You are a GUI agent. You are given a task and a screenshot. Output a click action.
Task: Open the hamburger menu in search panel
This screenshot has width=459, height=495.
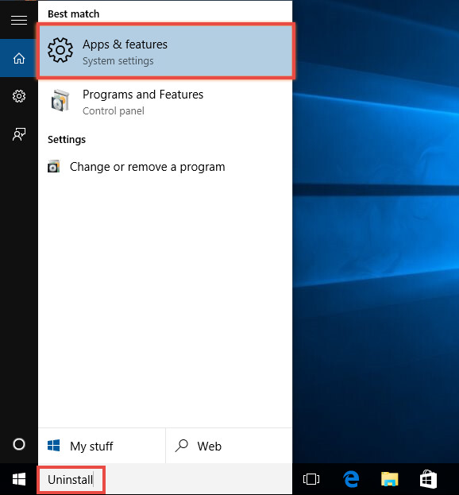coord(19,20)
